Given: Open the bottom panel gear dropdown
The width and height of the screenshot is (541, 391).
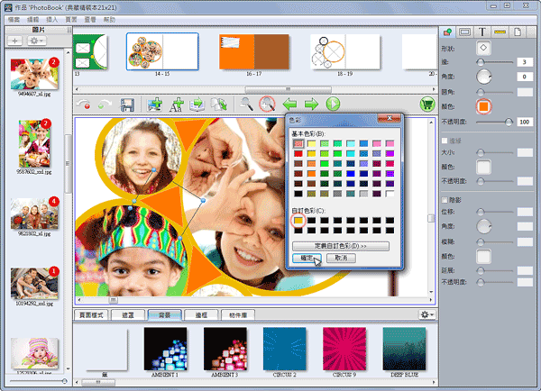Looking at the screenshot, I should [427, 314].
